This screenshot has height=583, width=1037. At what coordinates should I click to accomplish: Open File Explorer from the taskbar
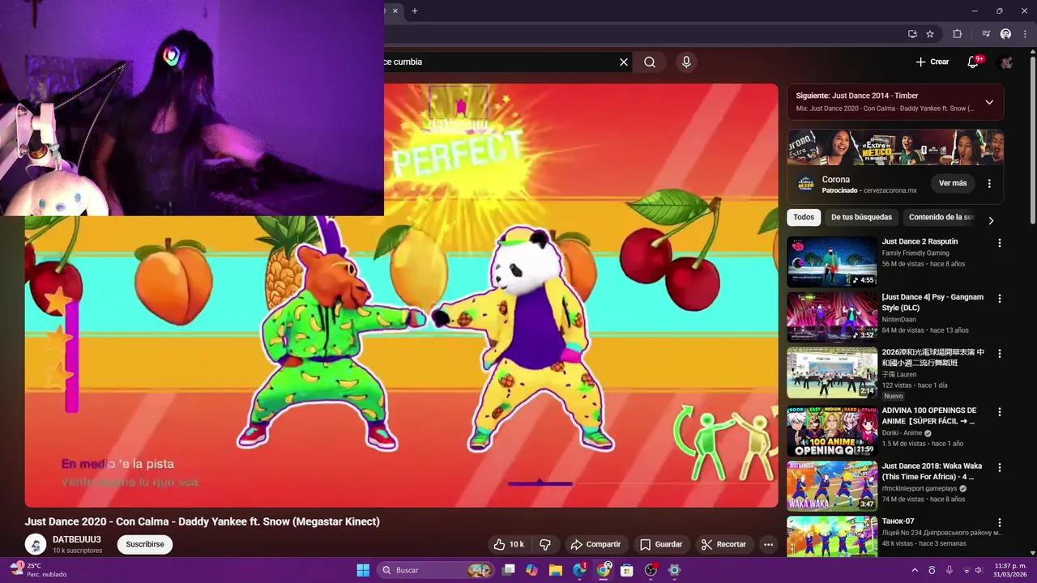pos(556,570)
